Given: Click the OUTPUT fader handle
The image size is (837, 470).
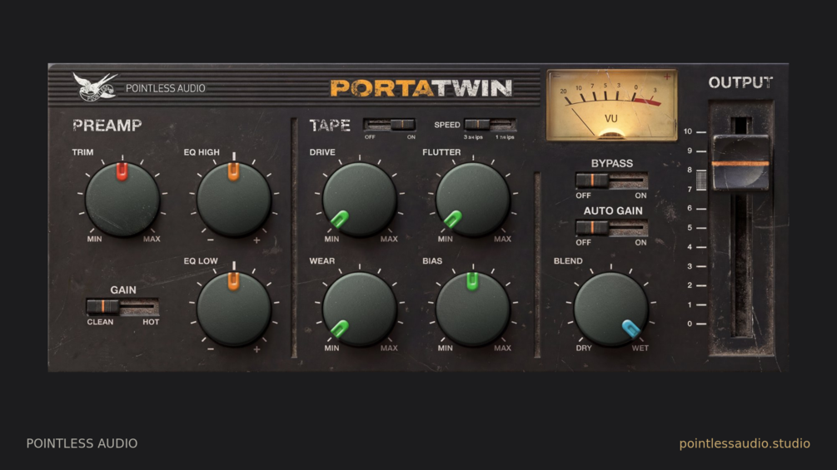Looking at the screenshot, I should (740, 163).
